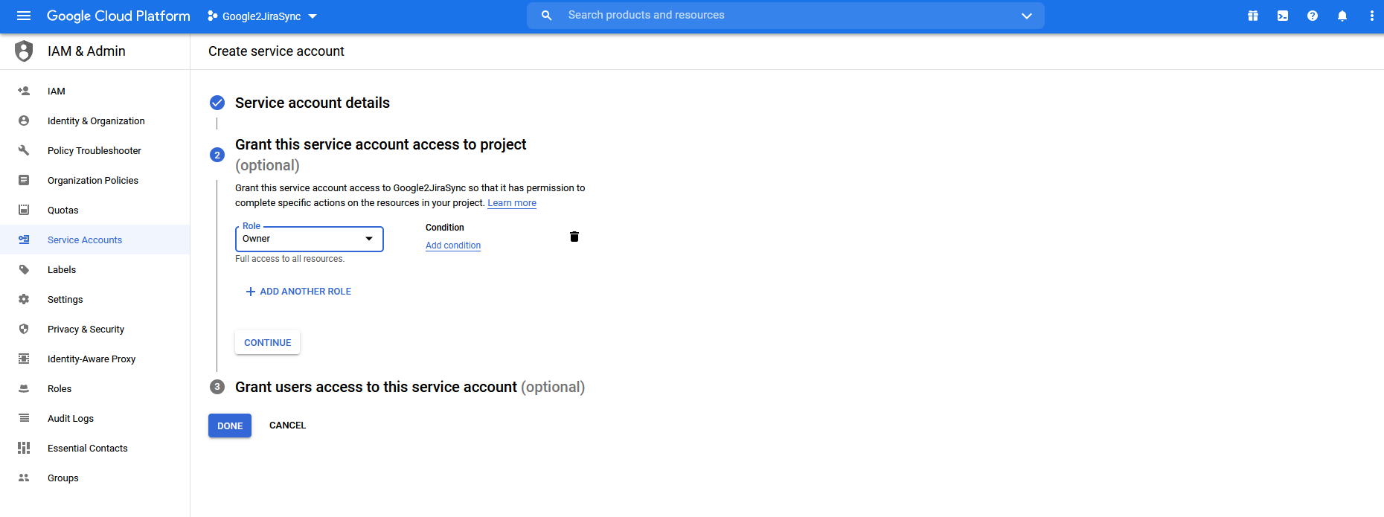This screenshot has height=517, width=1384.
Task: Go to Service Accounts in sidebar
Action: coord(85,240)
